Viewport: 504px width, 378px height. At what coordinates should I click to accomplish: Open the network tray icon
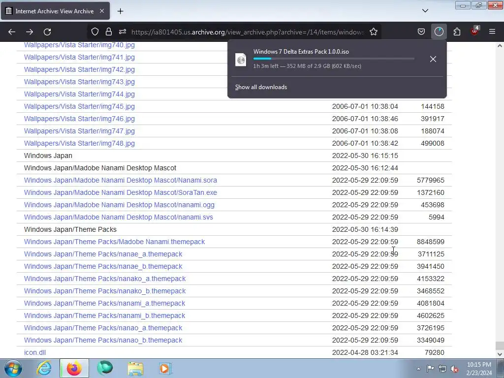coord(442,369)
